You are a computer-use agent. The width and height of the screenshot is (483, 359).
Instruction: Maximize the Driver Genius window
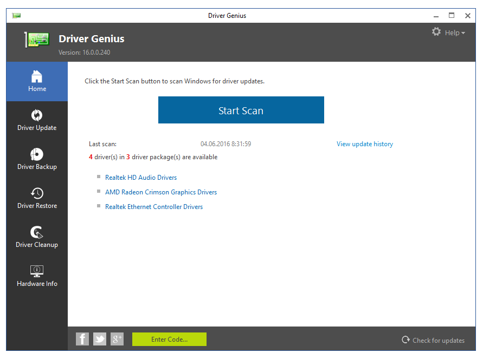pyautogui.click(x=452, y=16)
